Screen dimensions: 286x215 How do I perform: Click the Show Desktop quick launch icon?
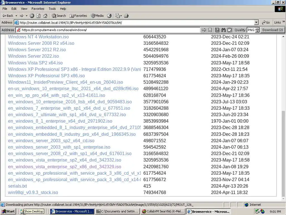click(x=22, y=211)
